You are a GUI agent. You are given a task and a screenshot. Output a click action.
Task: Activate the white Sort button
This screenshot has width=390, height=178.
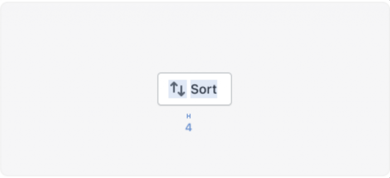point(195,89)
